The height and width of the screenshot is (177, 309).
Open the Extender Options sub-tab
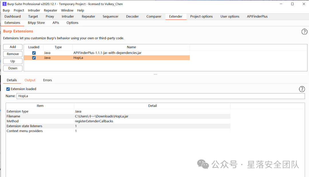72,23
